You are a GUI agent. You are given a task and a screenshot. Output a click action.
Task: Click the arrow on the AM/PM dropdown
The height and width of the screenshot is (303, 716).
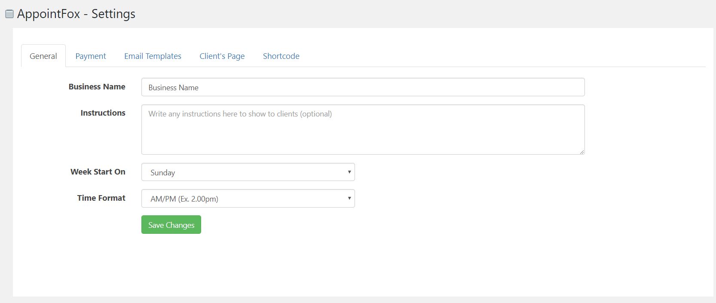pos(349,198)
